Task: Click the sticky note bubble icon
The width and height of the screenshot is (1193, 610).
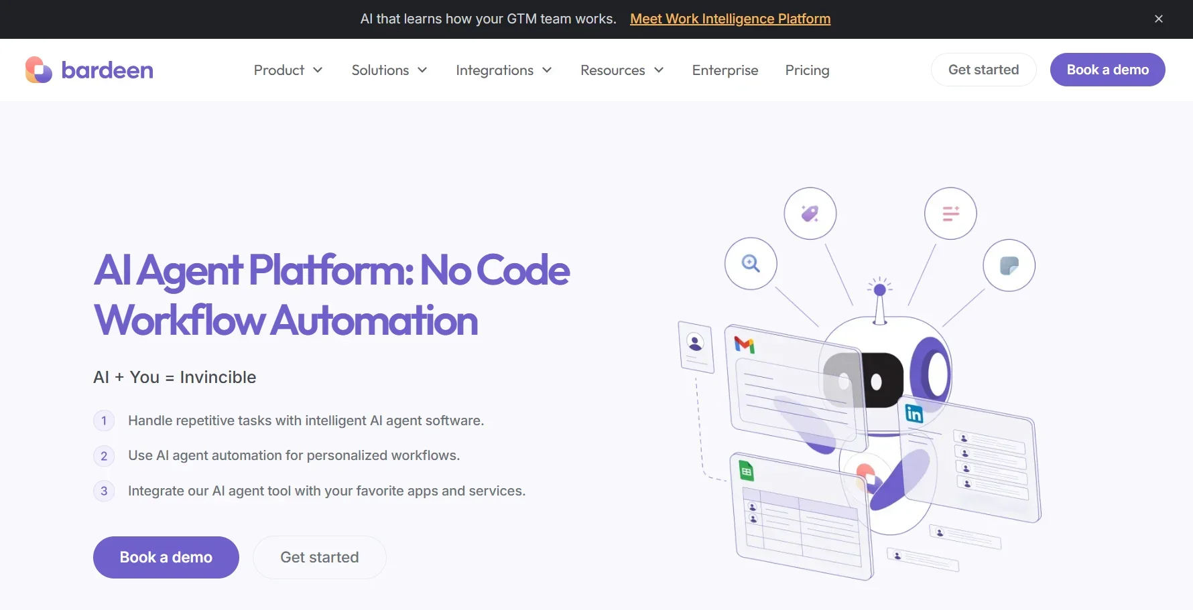Action: click(1009, 266)
